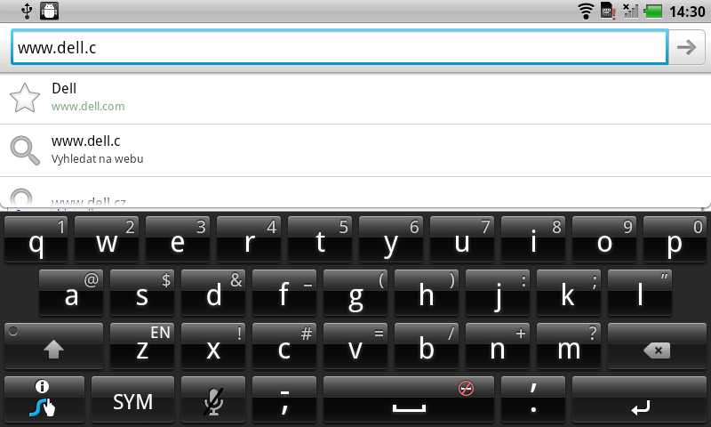
Task: Tap the period and apostrophe punctuation key
Action: (533, 399)
